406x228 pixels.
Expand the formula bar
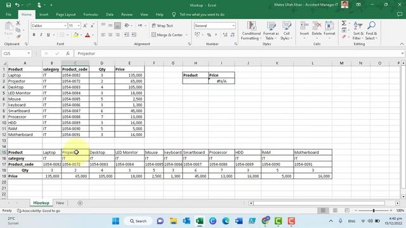click(402, 53)
